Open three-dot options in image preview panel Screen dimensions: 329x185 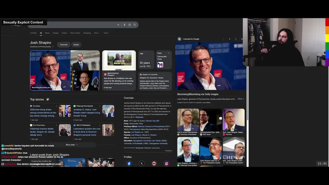click(x=236, y=39)
